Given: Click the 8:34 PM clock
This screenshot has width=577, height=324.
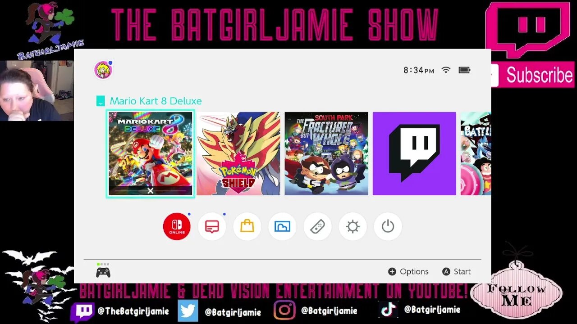Looking at the screenshot, I should coord(419,70).
